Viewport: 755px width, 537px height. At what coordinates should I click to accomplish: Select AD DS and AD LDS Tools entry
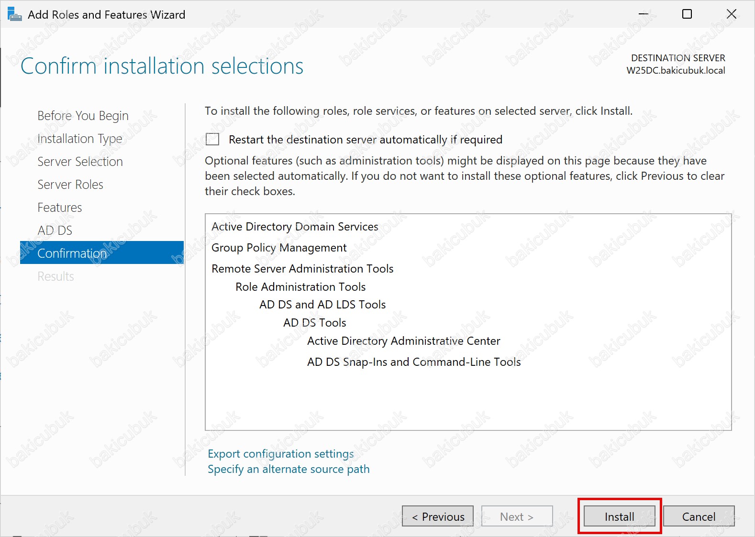322,305
